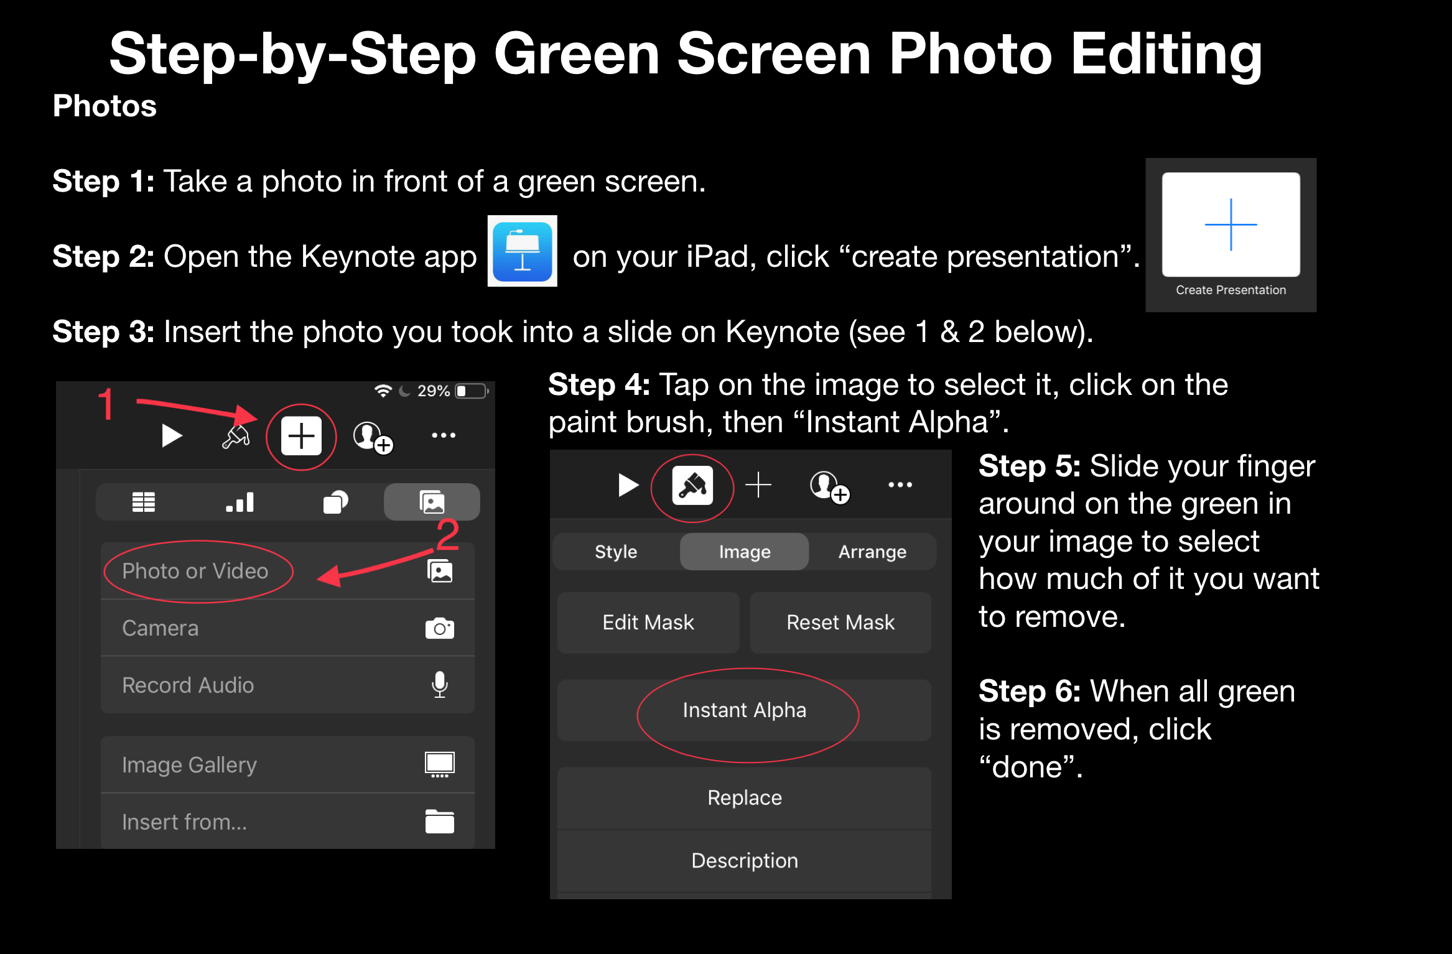This screenshot has width=1452, height=954.
Task: Click the Instant Alpha button
Action: (744, 710)
